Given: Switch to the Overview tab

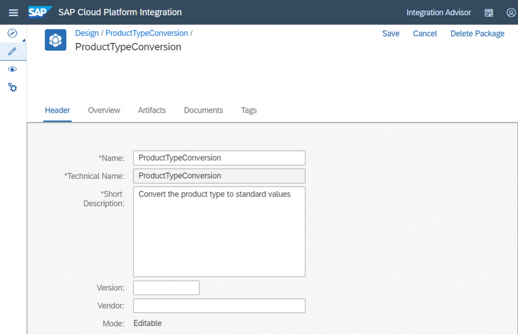Looking at the screenshot, I should tap(104, 110).
